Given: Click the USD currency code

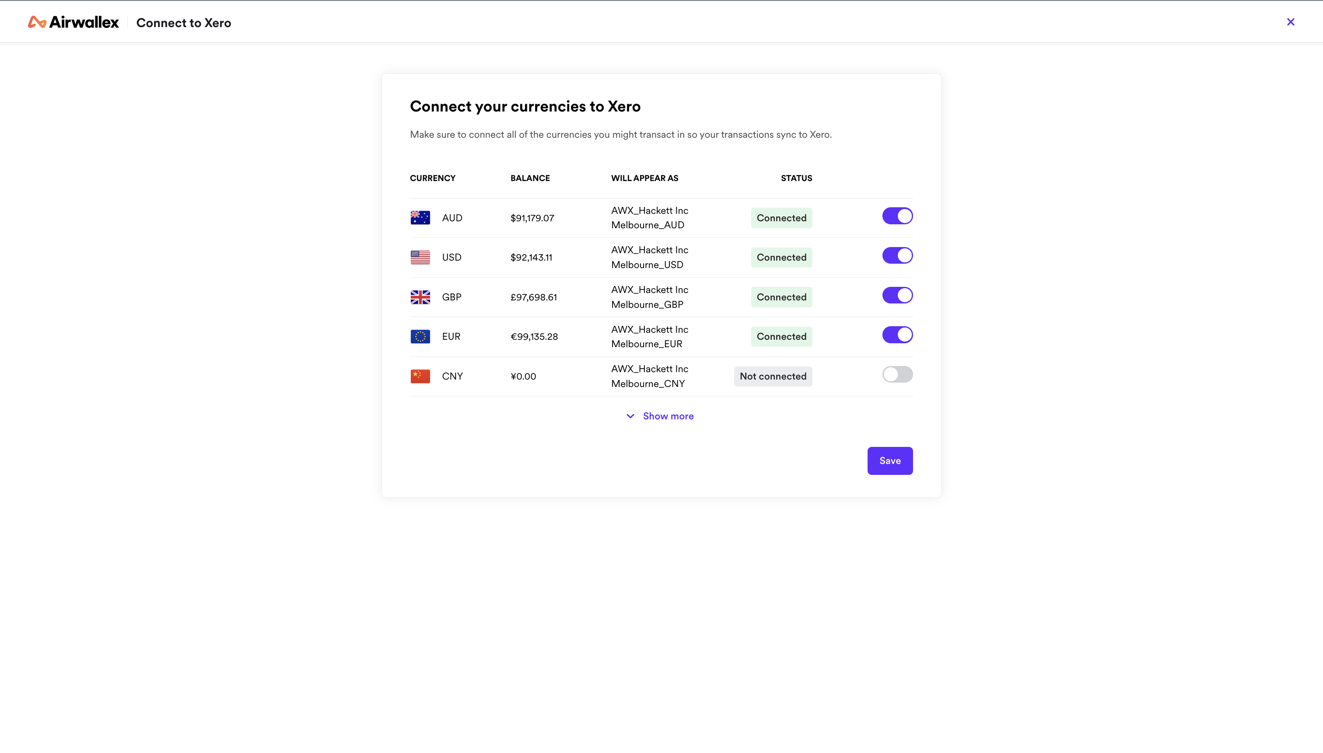Looking at the screenshot, I should 451,257.
